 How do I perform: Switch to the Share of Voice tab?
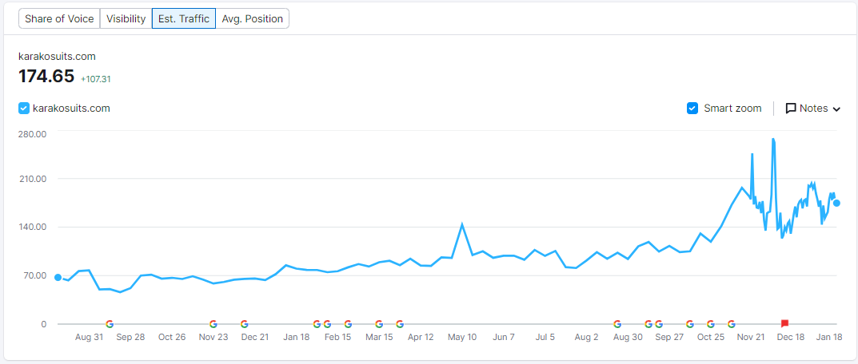pos(59,18)
